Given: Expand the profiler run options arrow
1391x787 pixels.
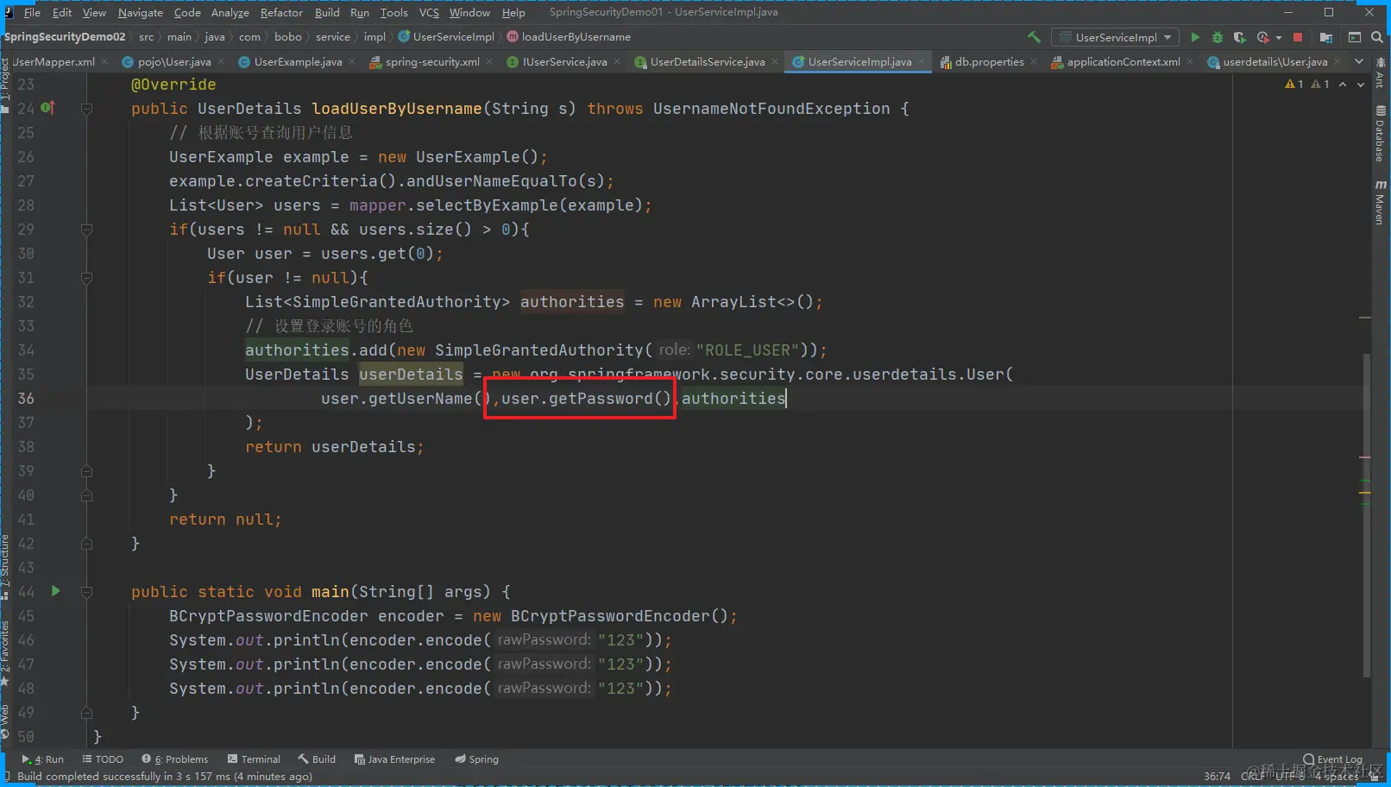Looking at the screenshot, I should pos(1278,37).
